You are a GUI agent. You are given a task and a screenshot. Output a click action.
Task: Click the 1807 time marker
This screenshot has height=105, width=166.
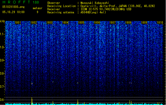(x=112, y=23)
